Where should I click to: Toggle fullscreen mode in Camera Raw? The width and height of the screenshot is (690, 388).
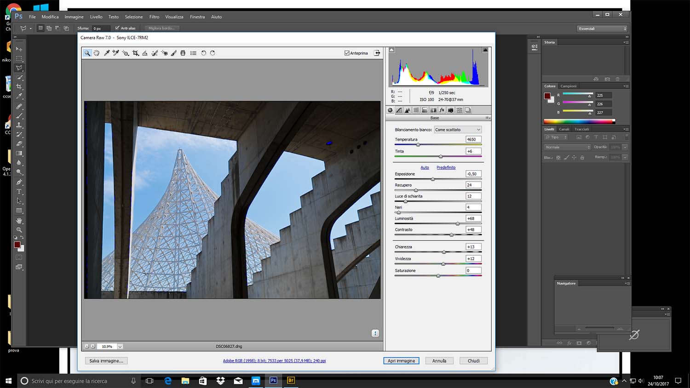coord(377,53)
